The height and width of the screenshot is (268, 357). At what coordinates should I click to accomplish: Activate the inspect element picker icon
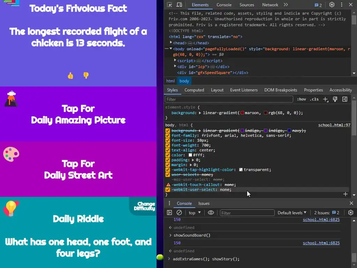click(x=169, y=5)
